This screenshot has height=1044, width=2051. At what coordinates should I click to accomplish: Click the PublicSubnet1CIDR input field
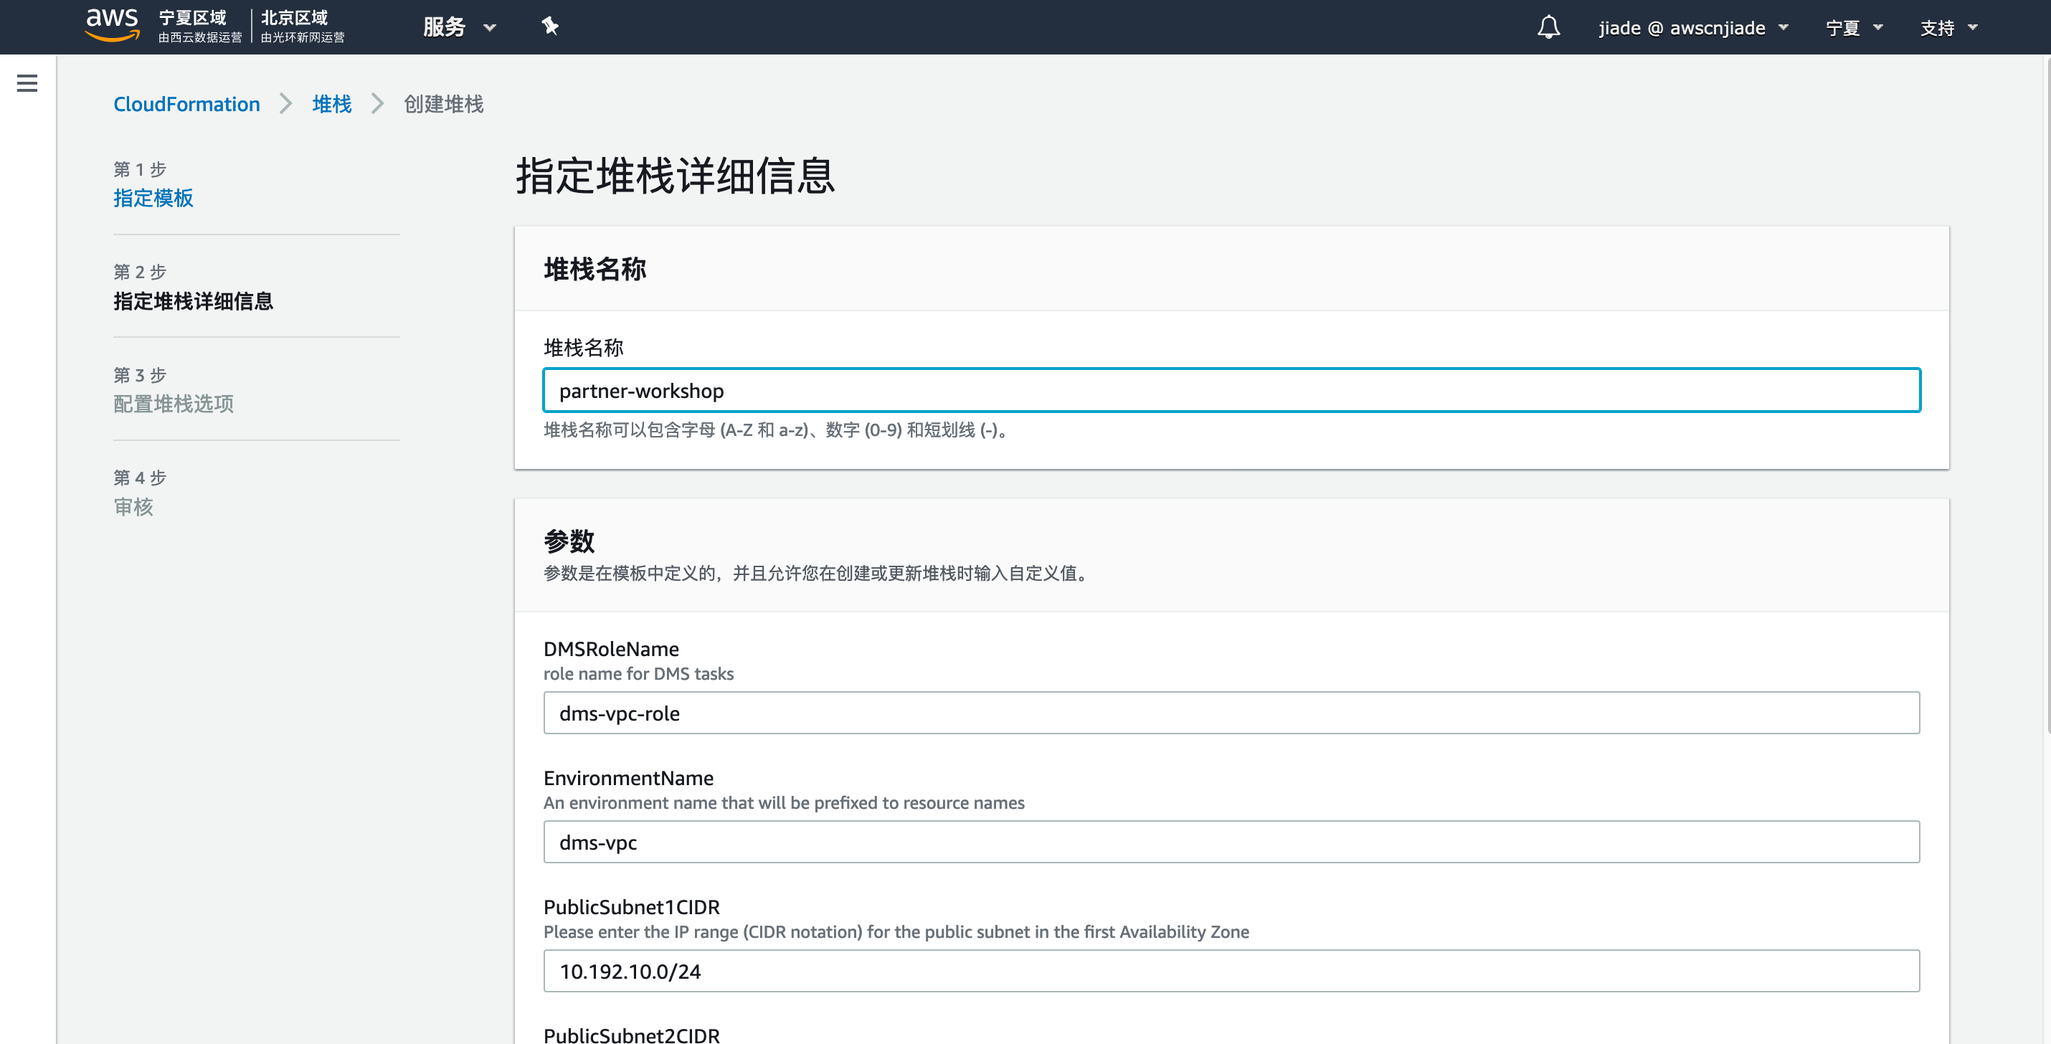coord(1231,971)
